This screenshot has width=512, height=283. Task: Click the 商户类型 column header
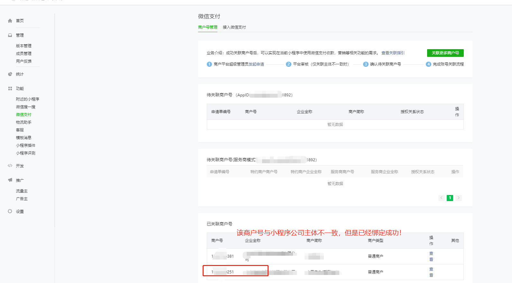pyautogui.click(x=376, y=241)
